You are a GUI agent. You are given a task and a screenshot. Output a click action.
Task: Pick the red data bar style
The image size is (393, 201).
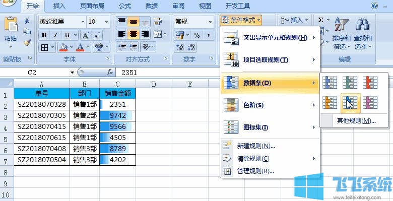pyautogui.click(x=370, y=83)
